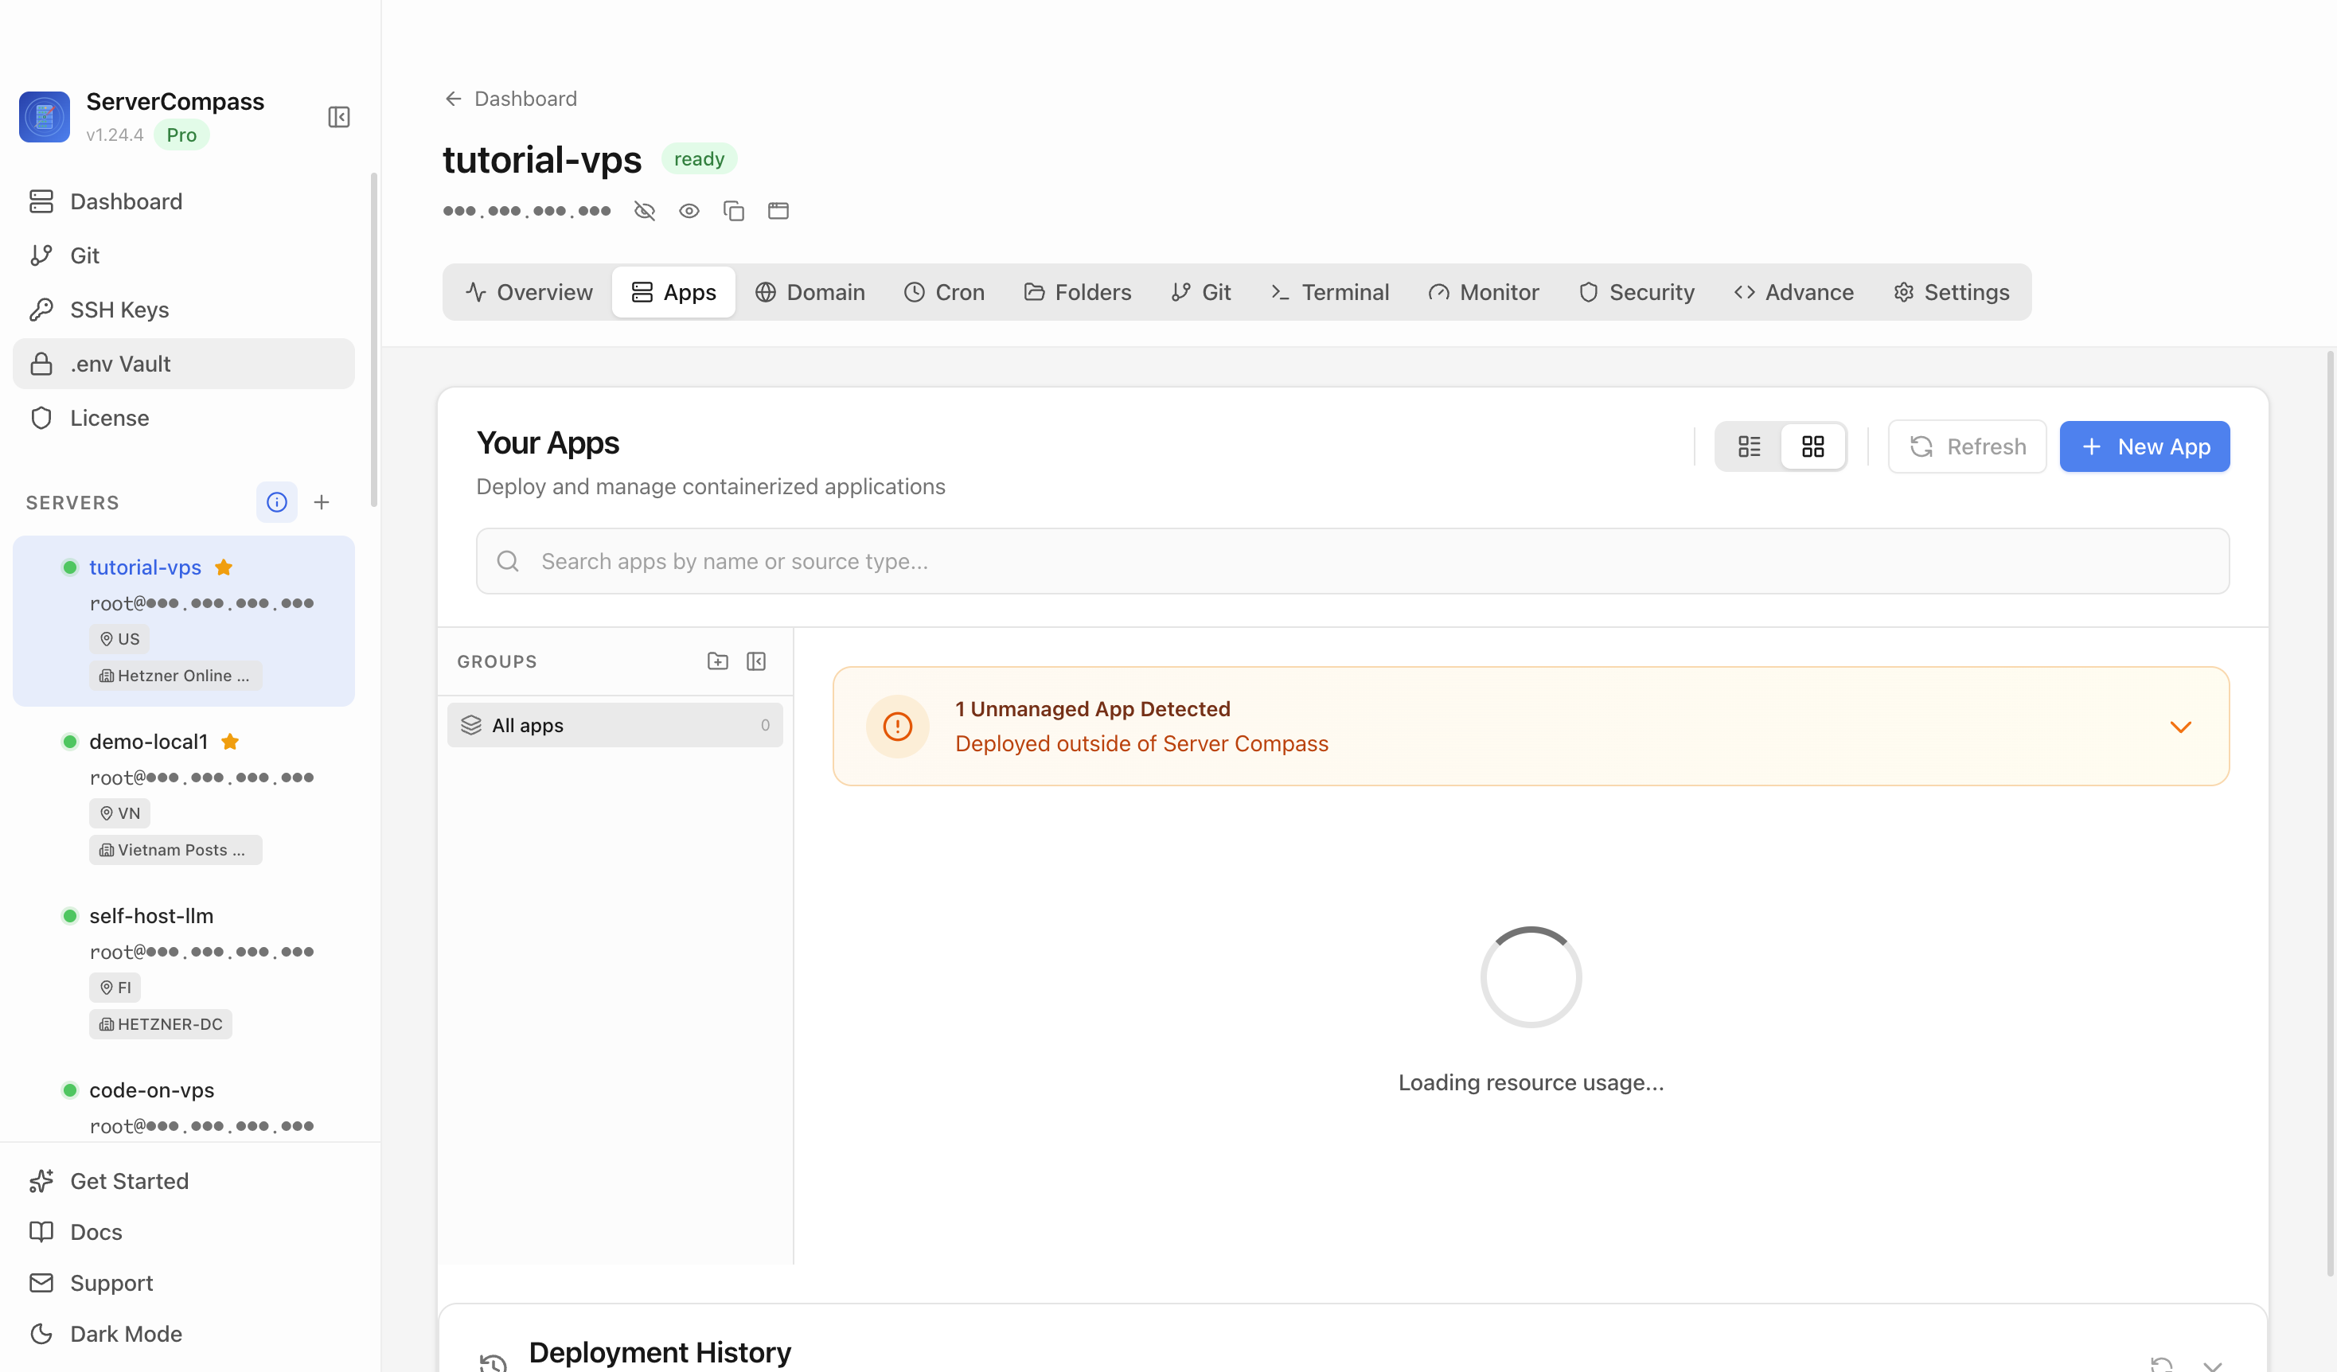Click the Pro plan badge

click(181, 135)
